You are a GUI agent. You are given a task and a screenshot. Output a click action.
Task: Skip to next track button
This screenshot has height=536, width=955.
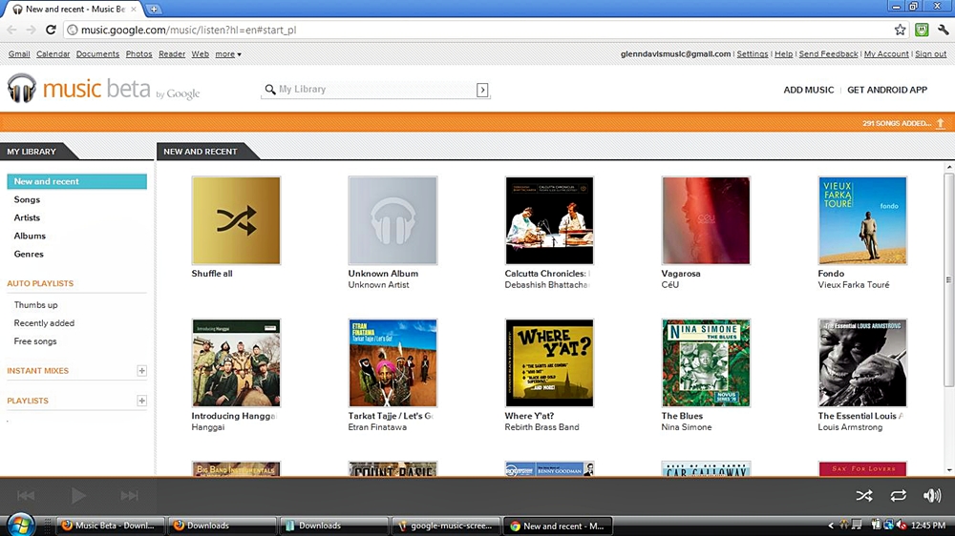[x=129, y=496]
